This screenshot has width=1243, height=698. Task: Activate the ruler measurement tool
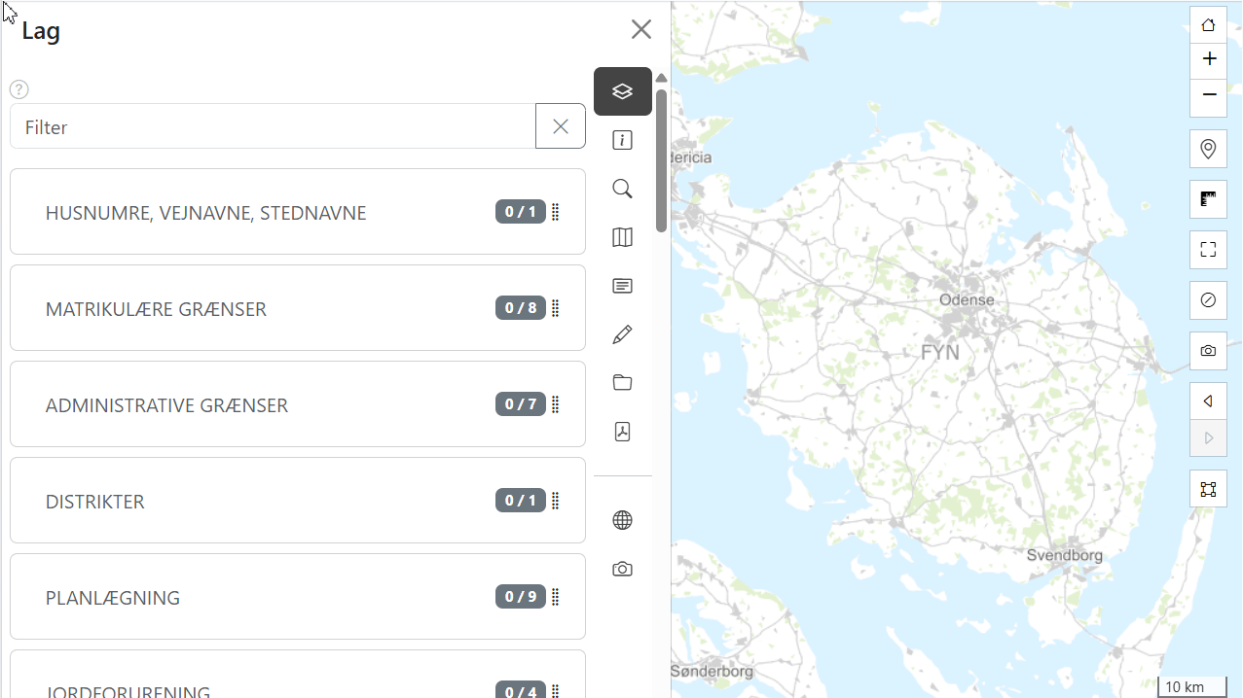click(x=1208, y=199)
